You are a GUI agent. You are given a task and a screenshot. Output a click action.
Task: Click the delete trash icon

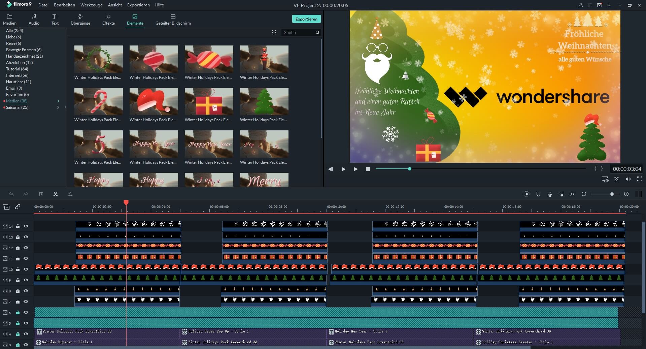click(x=41, y=194)
